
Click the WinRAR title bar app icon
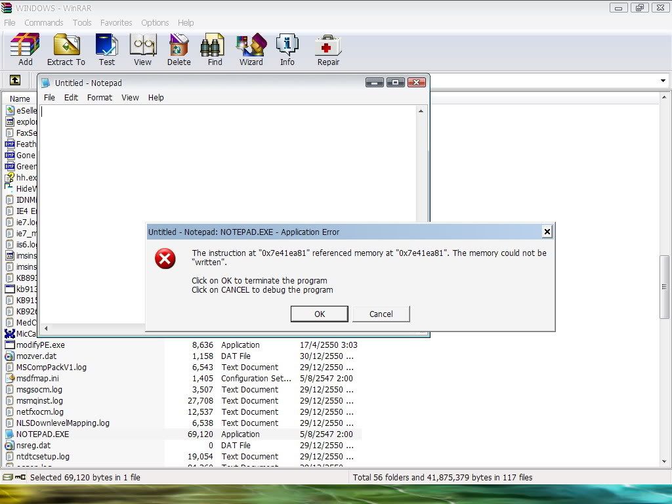pyautogui.click(x=7, y=8)
